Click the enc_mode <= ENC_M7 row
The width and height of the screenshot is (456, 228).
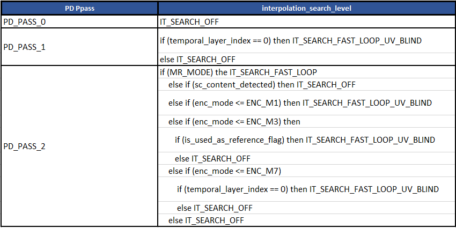click(224, 171)
